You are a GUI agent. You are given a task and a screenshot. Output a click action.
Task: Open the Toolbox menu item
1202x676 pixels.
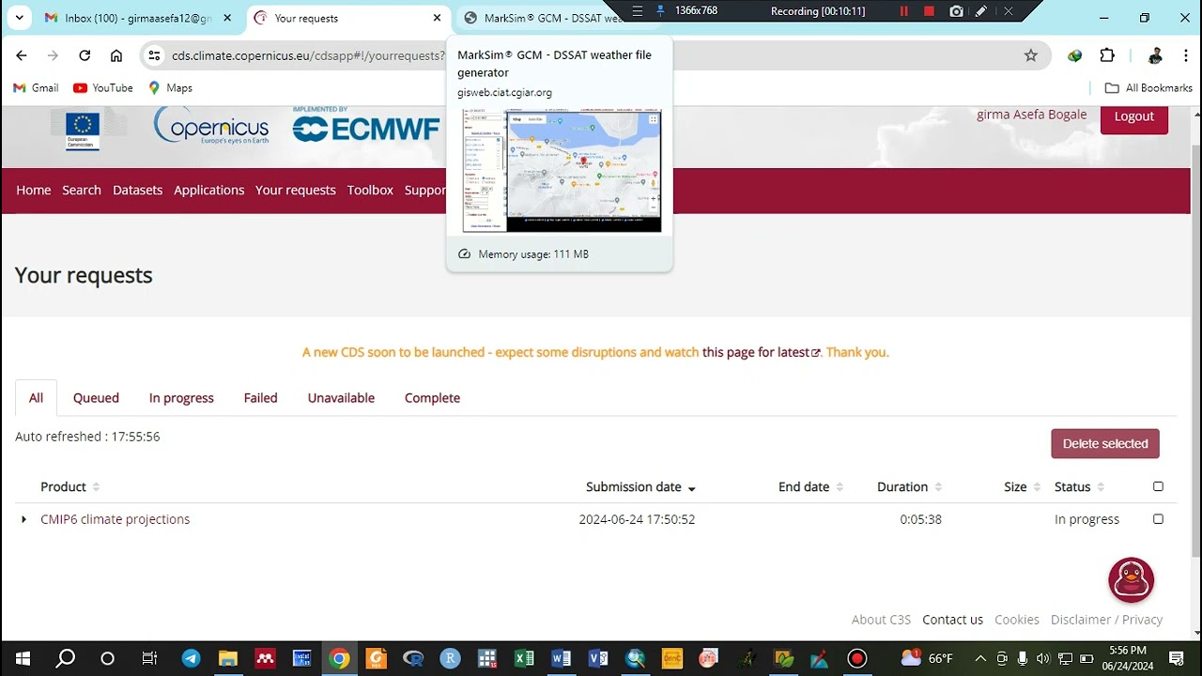(370, 190)
